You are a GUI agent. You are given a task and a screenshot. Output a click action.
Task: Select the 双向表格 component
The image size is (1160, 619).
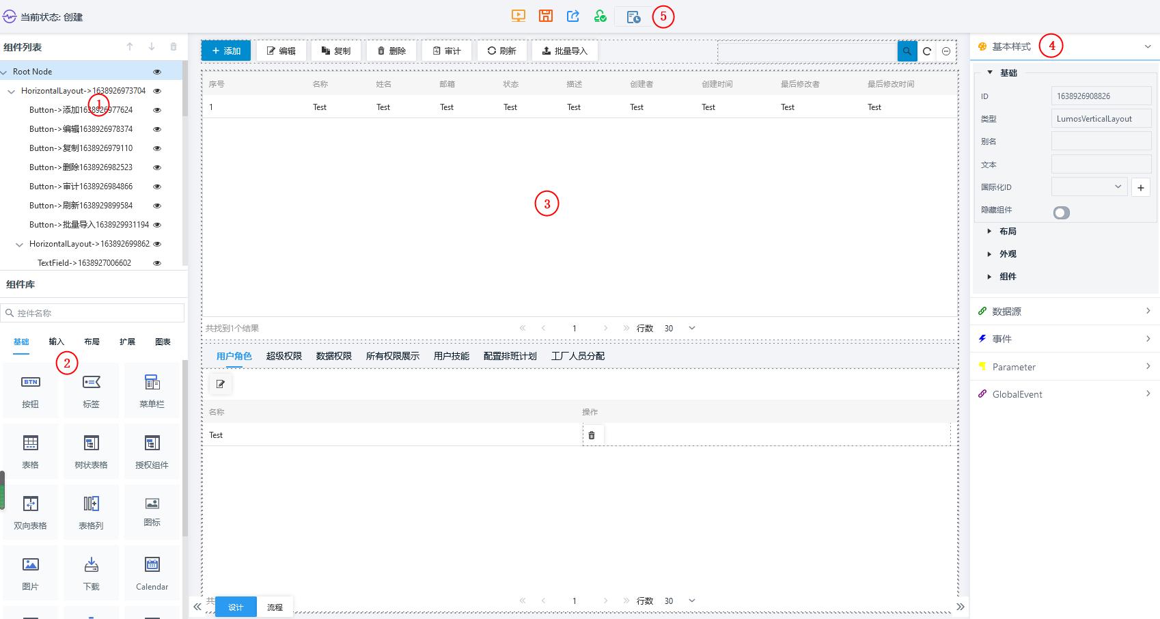coord(30,512)
